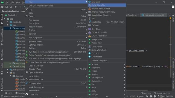Open the TODO tool window
The height and width of the screenshot is (98, 175).
(x=9, y=93)
